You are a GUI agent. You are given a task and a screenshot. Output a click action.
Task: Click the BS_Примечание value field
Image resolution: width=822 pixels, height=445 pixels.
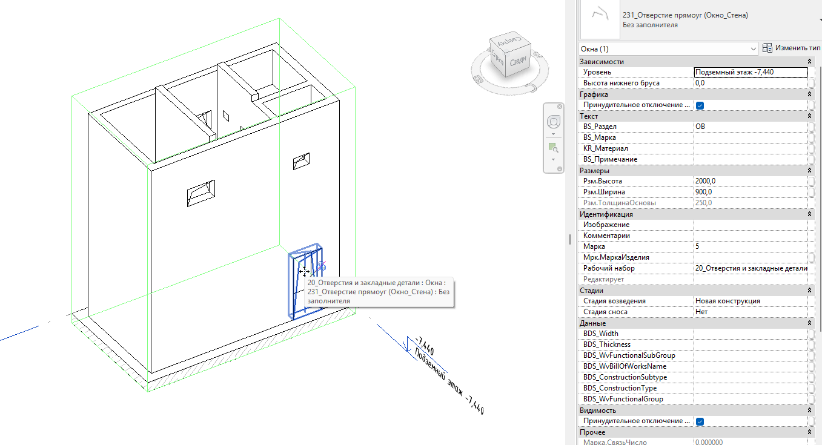[x=751, y=159]
